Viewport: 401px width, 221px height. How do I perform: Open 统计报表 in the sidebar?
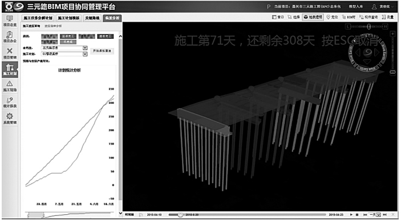tap(10, 103)
